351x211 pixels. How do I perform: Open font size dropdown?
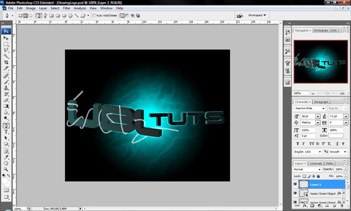pyautogui.click(x=318, y=116)
